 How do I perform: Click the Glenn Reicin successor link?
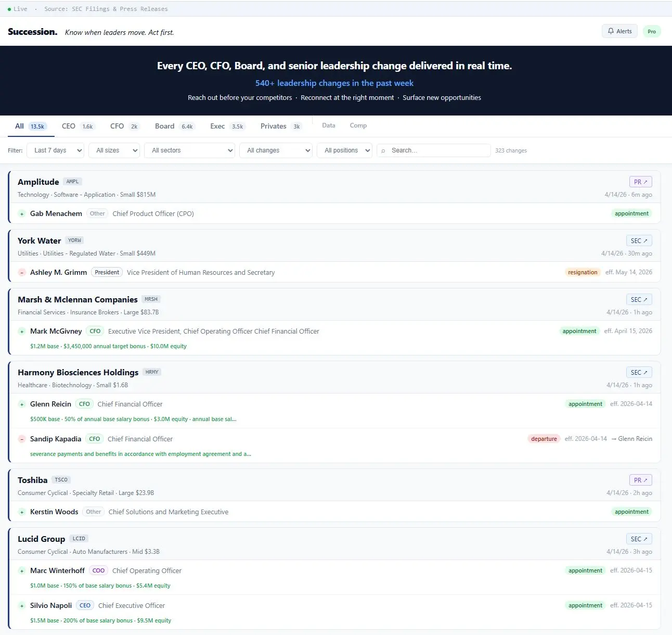631,439
